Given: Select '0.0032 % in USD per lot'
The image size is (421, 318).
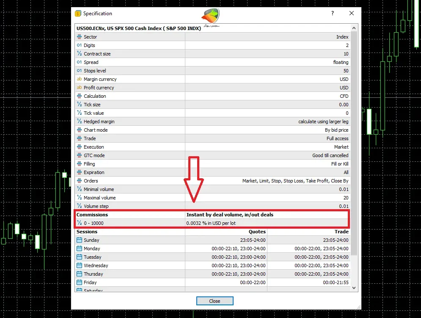Looking at the screenshot, I should click(211, 223).
